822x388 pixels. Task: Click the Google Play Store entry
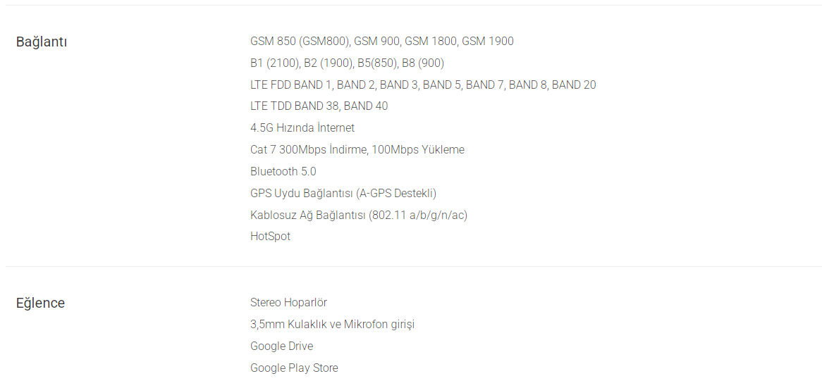click(294, 368)
